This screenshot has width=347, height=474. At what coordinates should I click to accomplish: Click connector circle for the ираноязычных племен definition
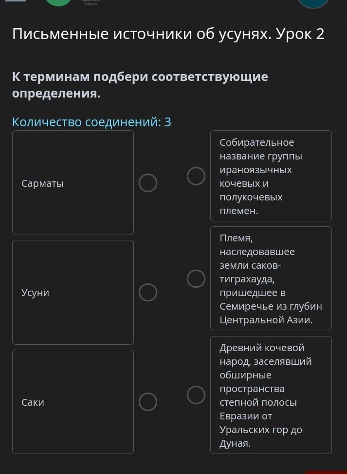click(196, 176)
